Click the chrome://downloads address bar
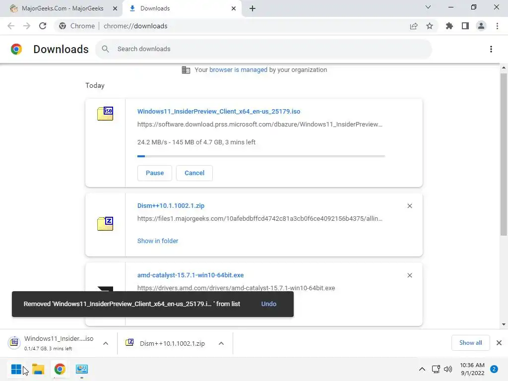 click(135, 26)
